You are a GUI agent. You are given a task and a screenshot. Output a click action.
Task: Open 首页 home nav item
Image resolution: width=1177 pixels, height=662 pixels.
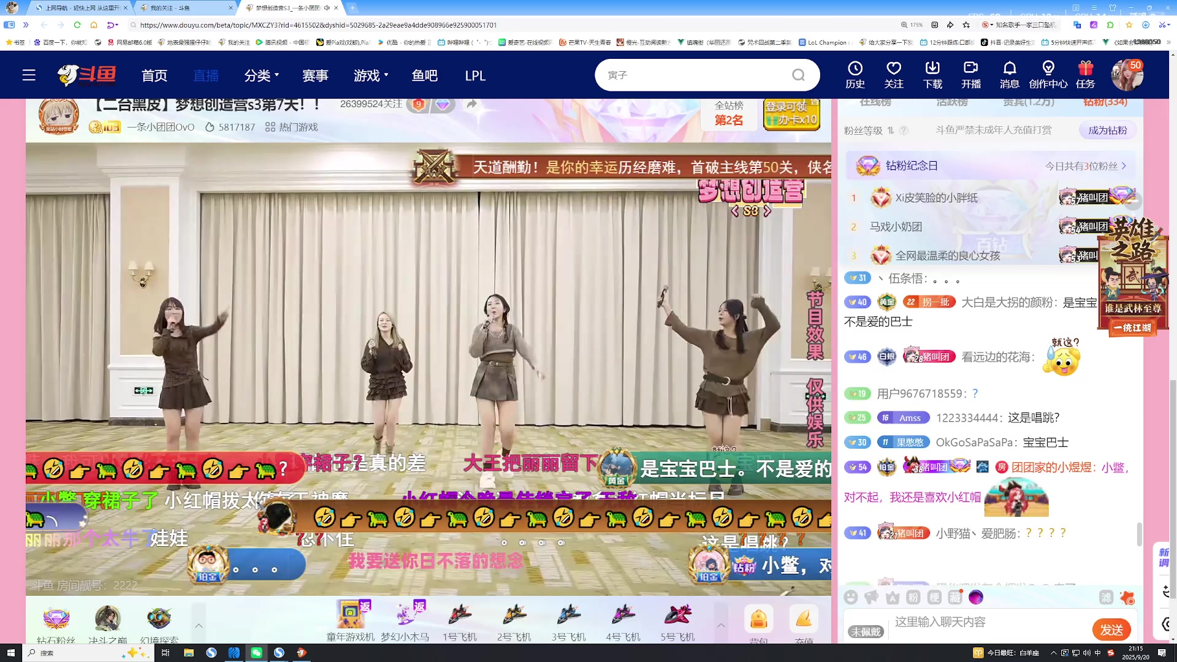click(x=154, y=75)
